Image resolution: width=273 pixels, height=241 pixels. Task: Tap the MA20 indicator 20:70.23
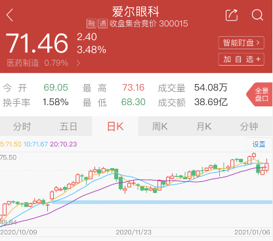(64, 144)
